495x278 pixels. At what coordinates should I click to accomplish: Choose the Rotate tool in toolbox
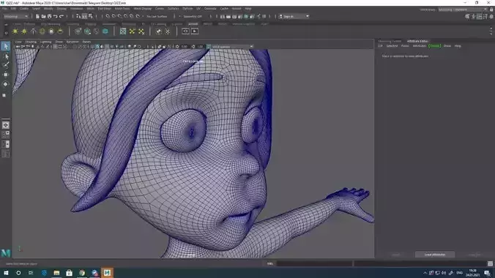(x=6, y=84)
